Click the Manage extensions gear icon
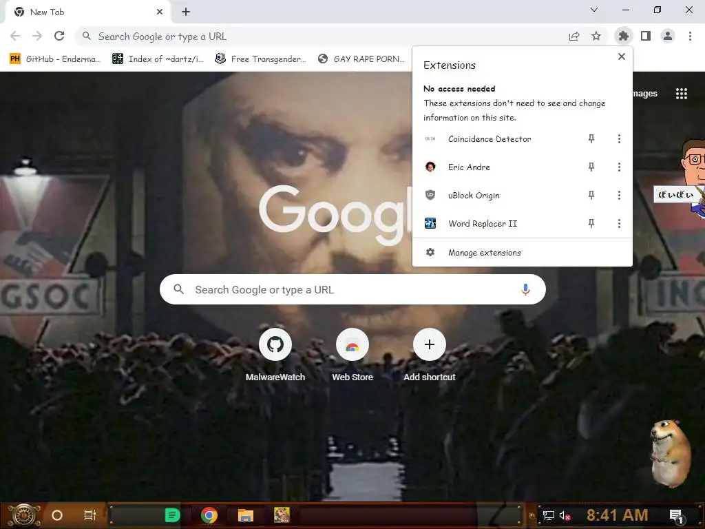The image size is (705, 529). 430,252
